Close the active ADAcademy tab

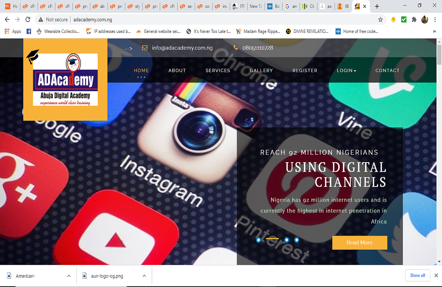pyautogui.click(x=364, y=6)
